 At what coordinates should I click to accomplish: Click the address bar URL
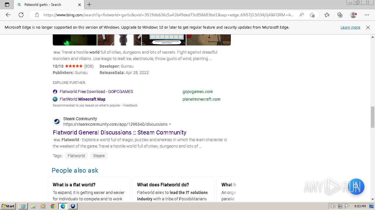coord(168,15)
